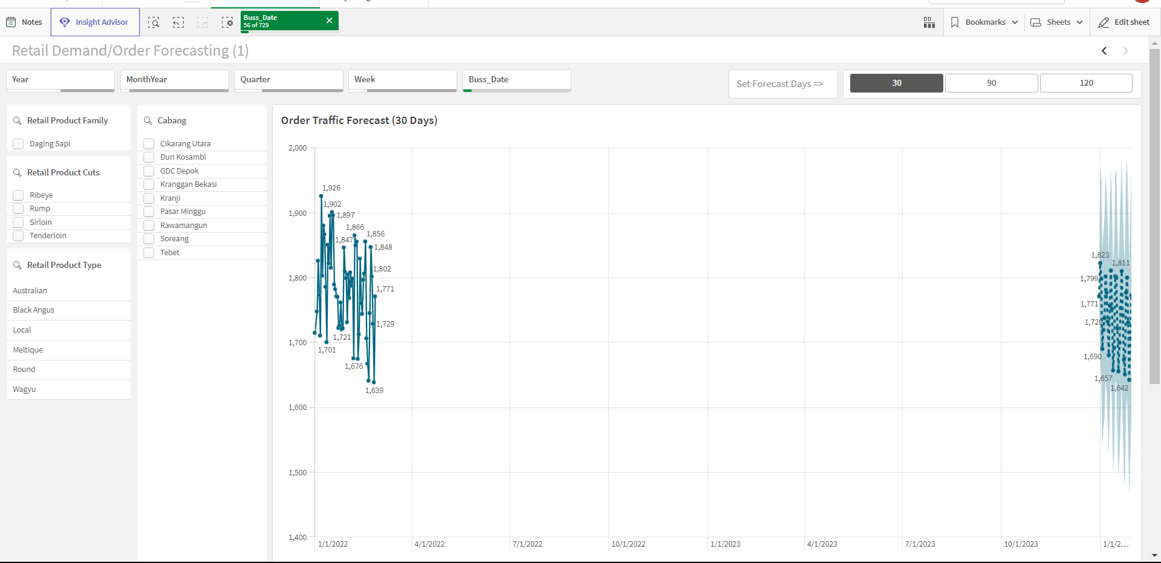Open the Notes panel
1161x563 pixels.
tap(24, 22)
